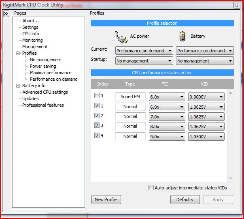
Task: Open Advanced CPU settings page
Action: pos(45,92)
